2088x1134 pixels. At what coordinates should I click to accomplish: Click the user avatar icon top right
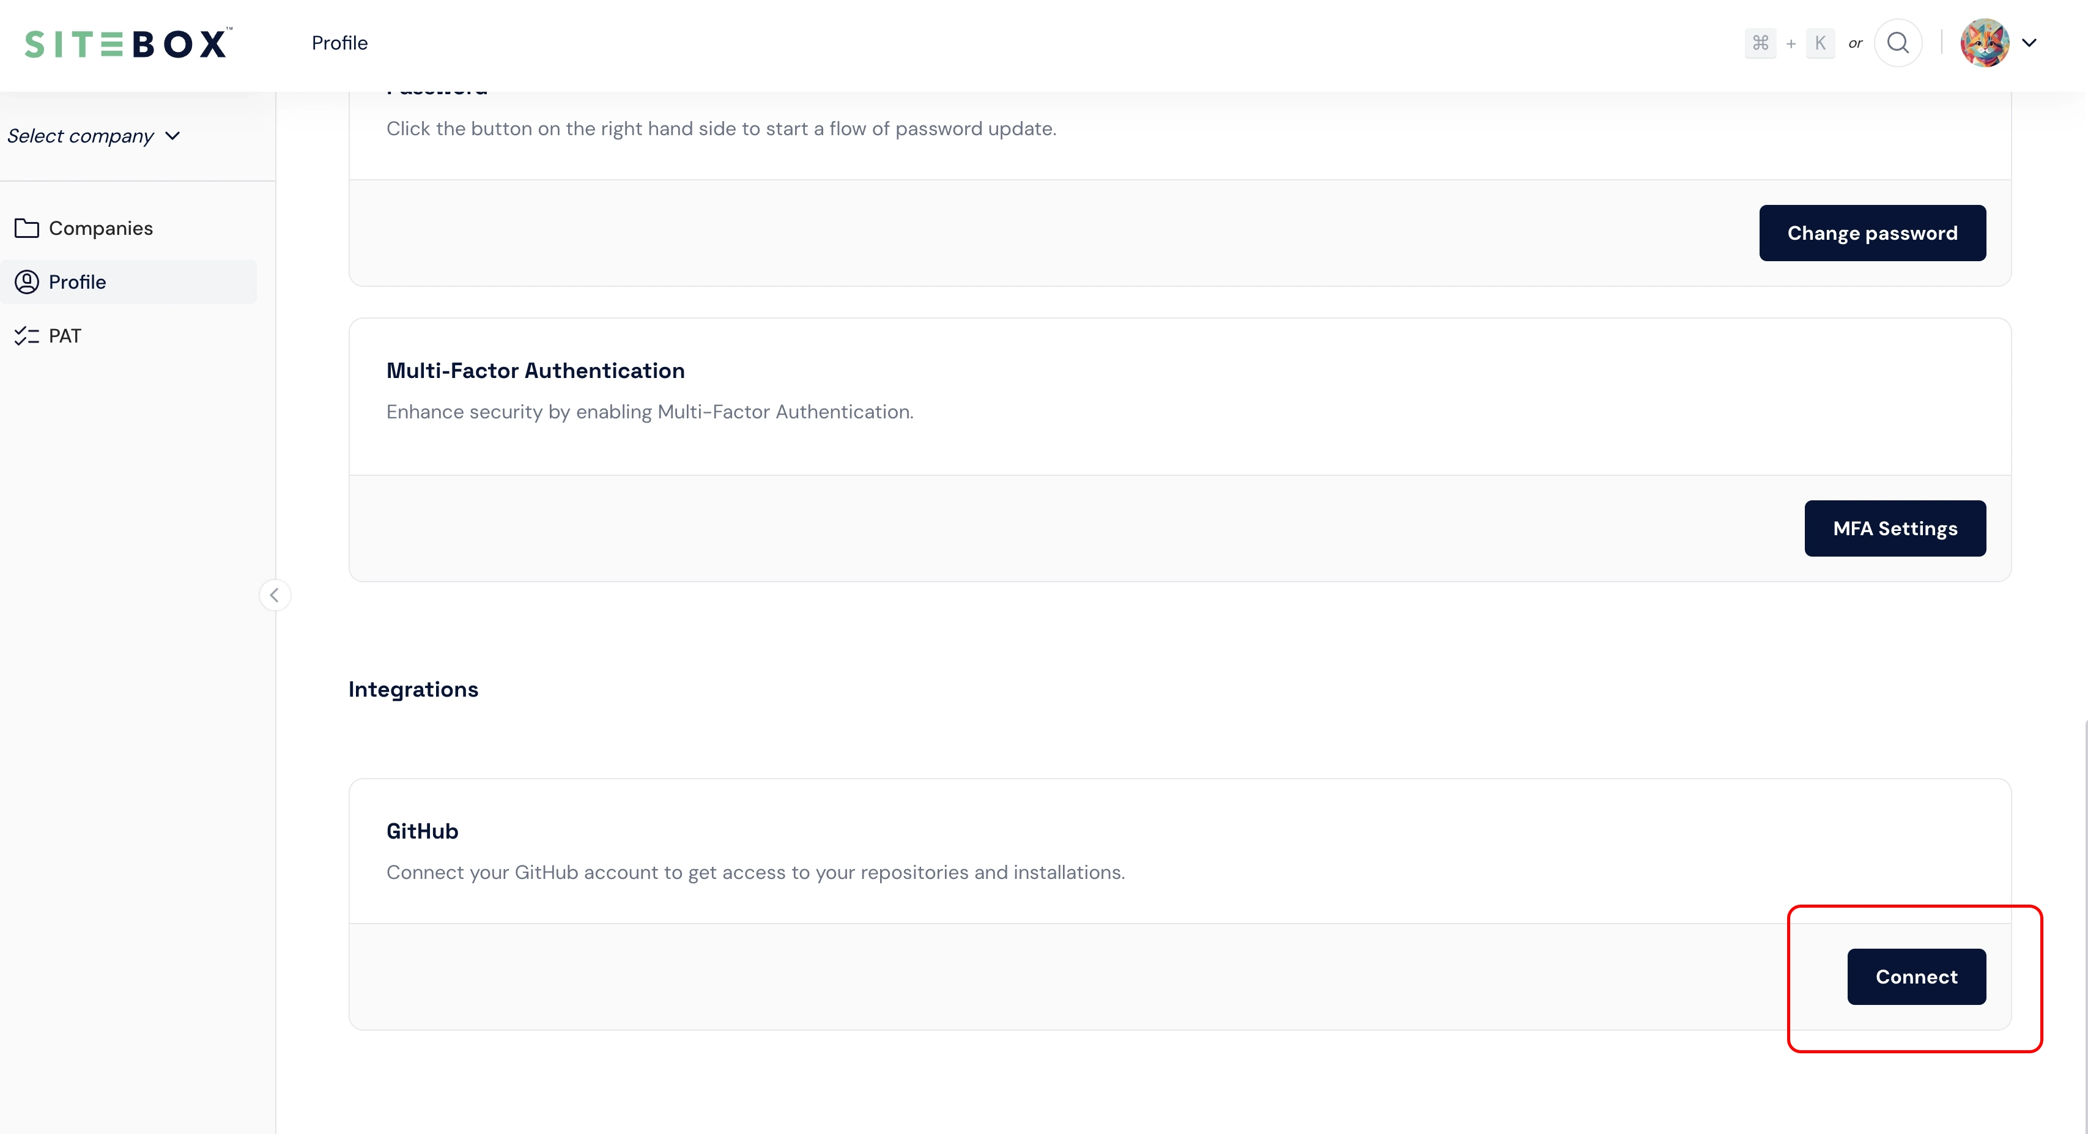(x=1983, y=42)
